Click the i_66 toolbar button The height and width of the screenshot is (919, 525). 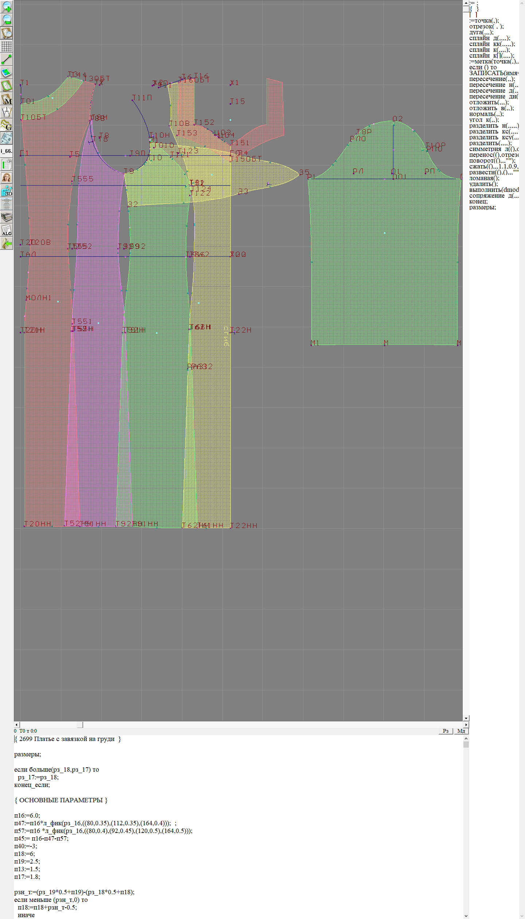[7, 151]
